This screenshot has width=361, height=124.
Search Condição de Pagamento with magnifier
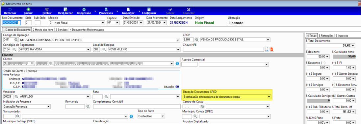14,49
